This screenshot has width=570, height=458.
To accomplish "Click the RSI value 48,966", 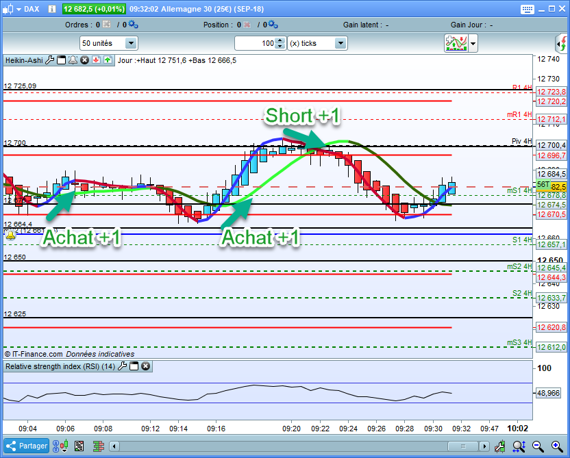I will (x=548, y=393).
